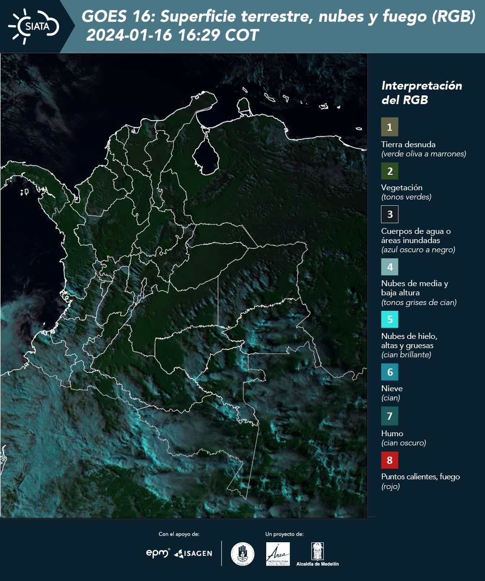Click the '(cian)' description under Nieve
The height and width of the screenshot is (581, 485).
391,398
